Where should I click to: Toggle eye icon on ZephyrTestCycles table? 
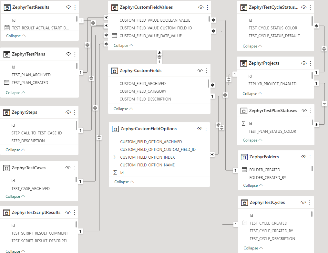(x=303, y=203)
